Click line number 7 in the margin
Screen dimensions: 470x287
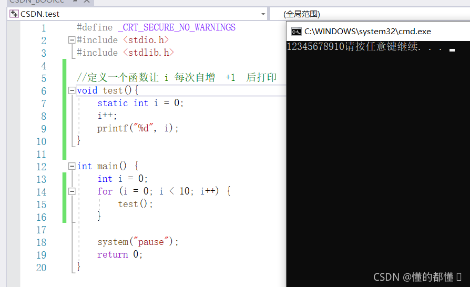point(44,104)
